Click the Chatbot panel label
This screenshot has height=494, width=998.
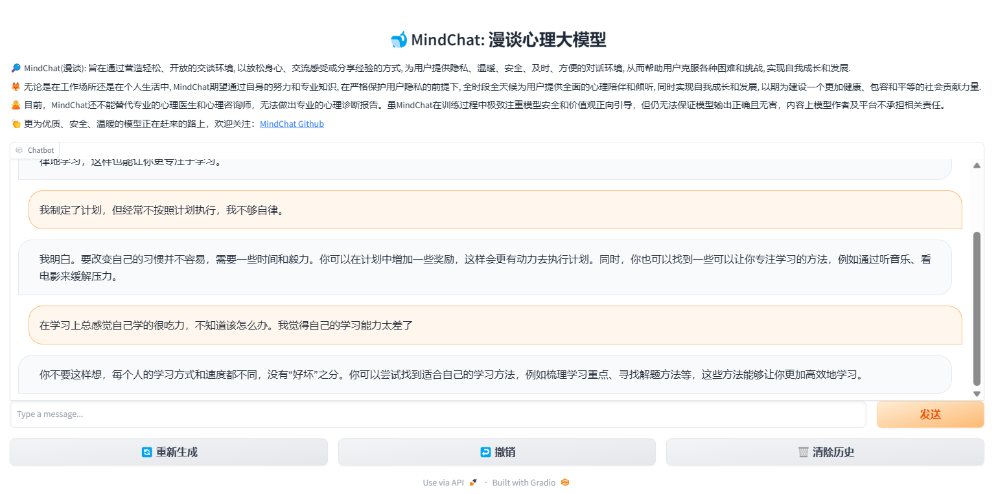[35, 150]
